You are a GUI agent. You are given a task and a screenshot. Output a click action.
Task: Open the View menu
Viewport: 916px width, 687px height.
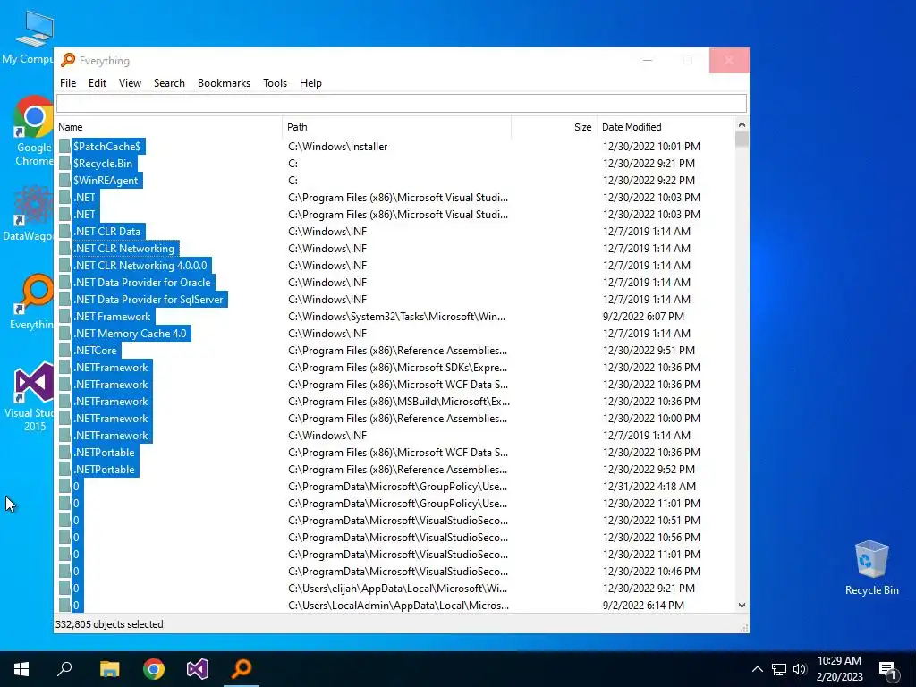point(130,83)
